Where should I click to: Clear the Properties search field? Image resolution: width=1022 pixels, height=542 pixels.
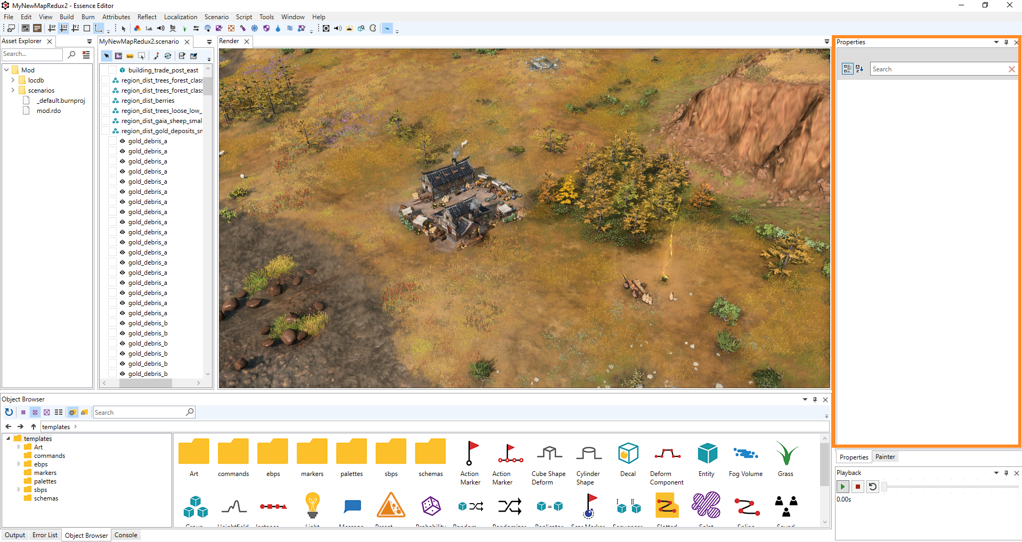tap(1011, 69)
